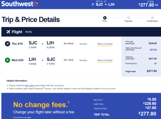Click Nonstop link on SJC to LIH flight
Screen dimensions: 161x119
tap(83, 44)
